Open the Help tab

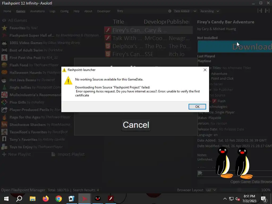click(x=76, y=11)
